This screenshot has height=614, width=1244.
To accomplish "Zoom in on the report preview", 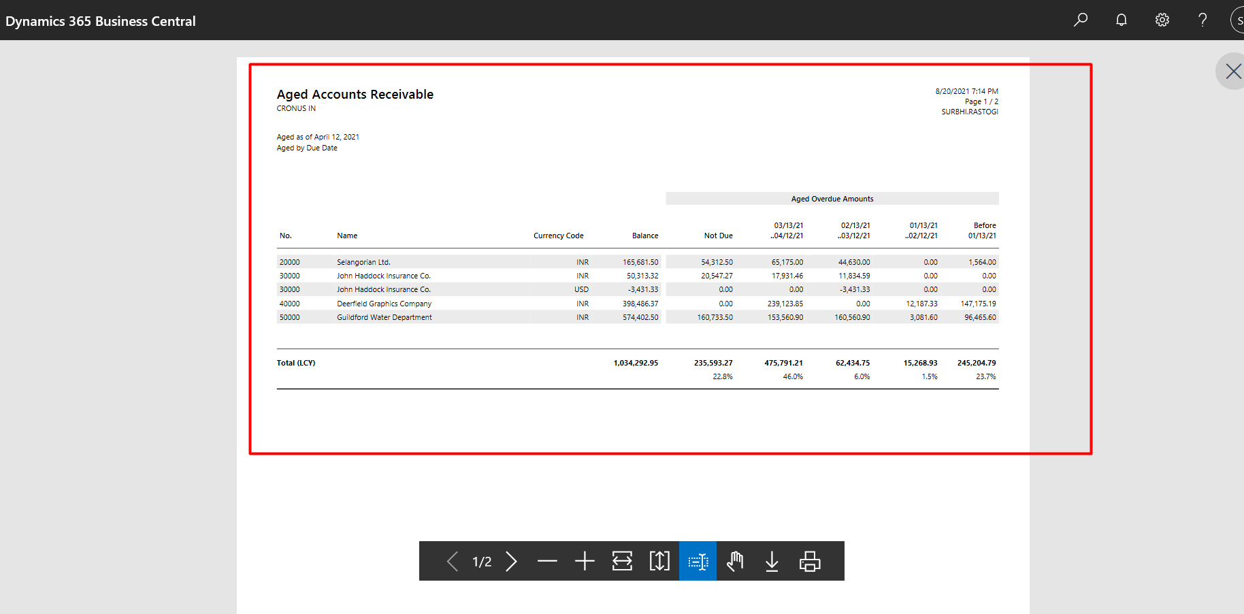I will tap(584, 561).
